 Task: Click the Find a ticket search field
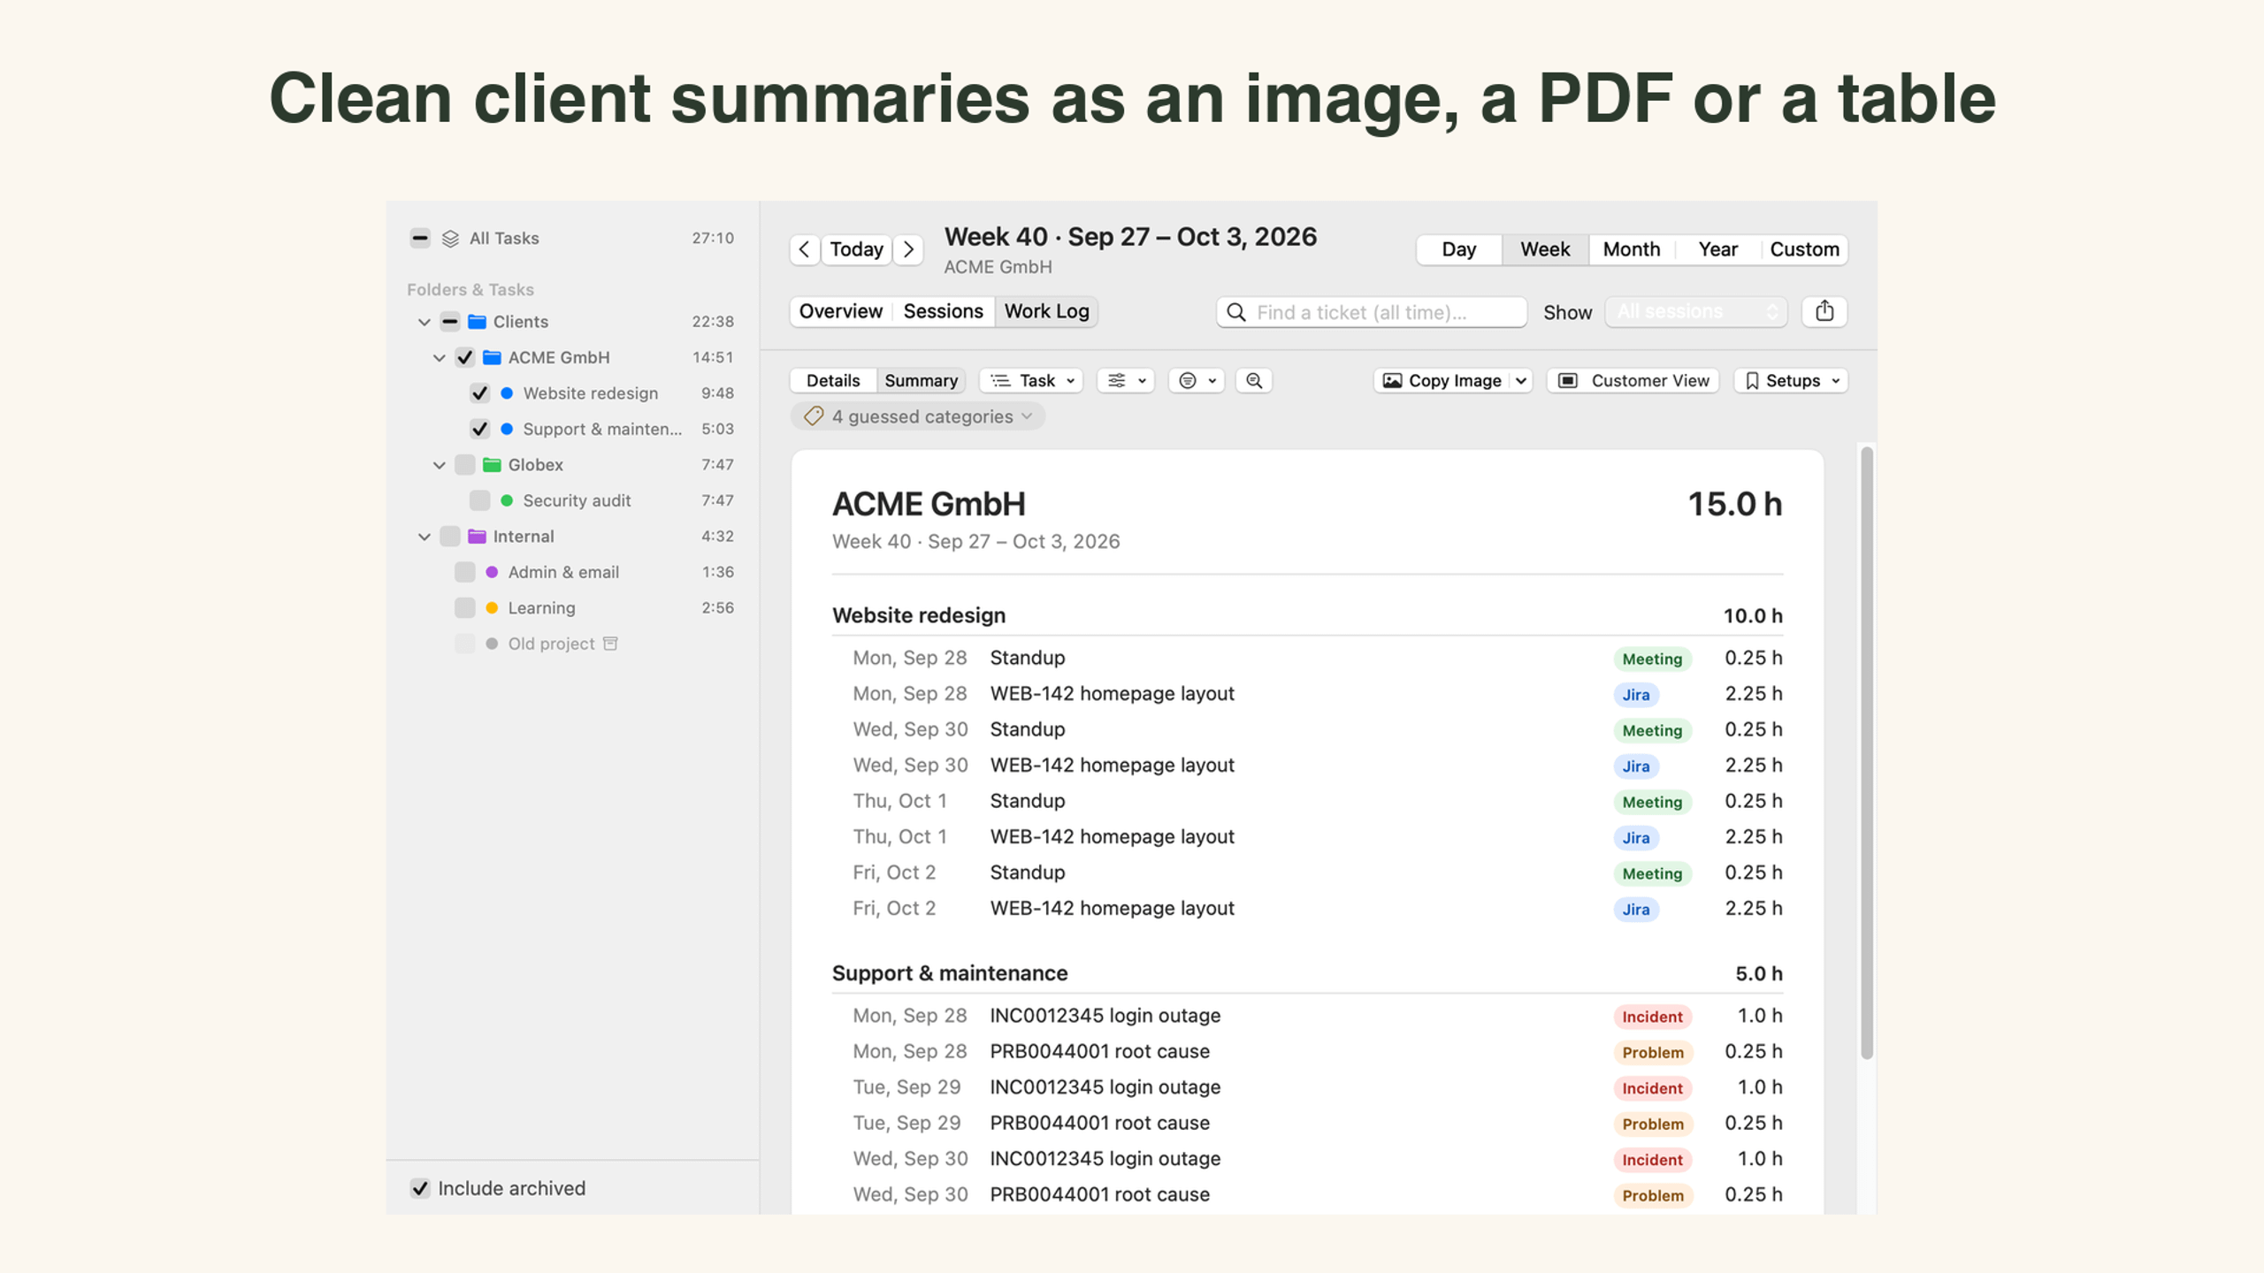1372,312
